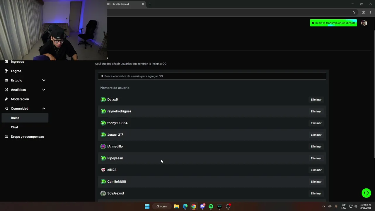Click the microphone tray icon
Screen dimensions: 375x211
click(x=336, y=206)
